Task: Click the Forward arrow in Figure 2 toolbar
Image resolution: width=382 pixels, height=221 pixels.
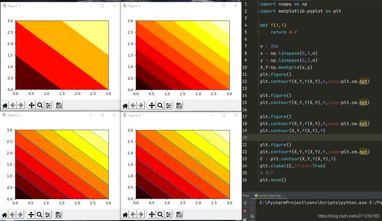Action: pyautogui.click(x=141, y=105)
